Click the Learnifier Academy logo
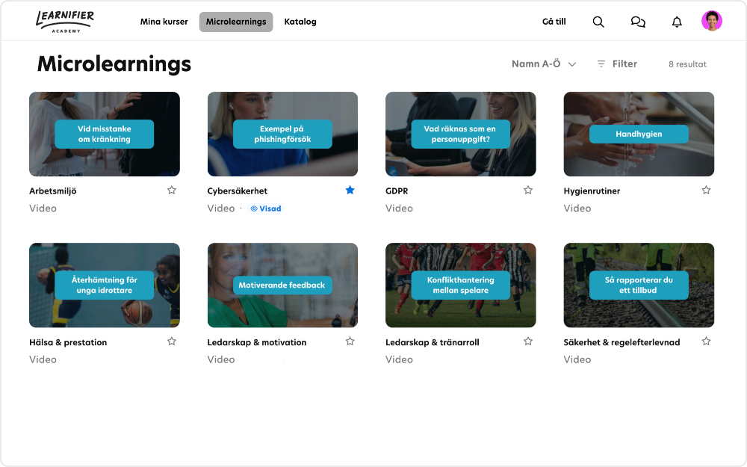Screen dimensions: 747x467 [x=65, y=22]
